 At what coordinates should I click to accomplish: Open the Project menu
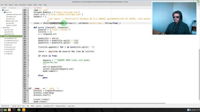click(30, 5)
